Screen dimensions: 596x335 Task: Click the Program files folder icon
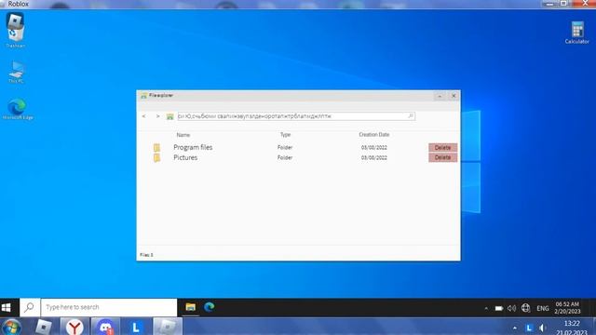tap(156, 147)
